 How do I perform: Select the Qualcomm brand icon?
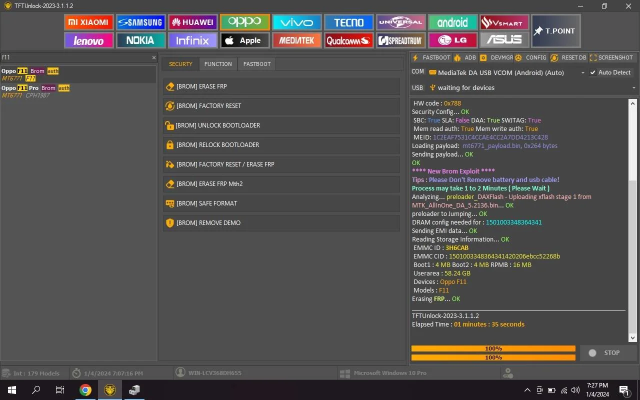[x=348, y=40]
